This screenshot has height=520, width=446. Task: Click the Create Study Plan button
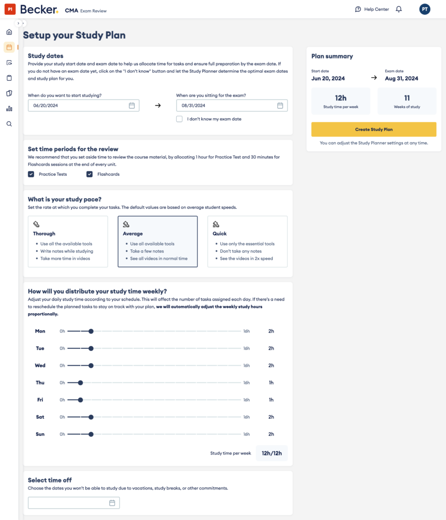373,129
